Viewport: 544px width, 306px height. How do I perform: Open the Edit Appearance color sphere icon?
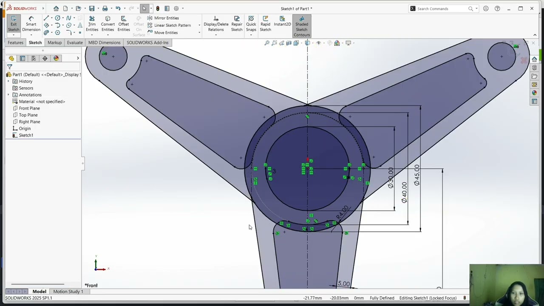[337, 43]
